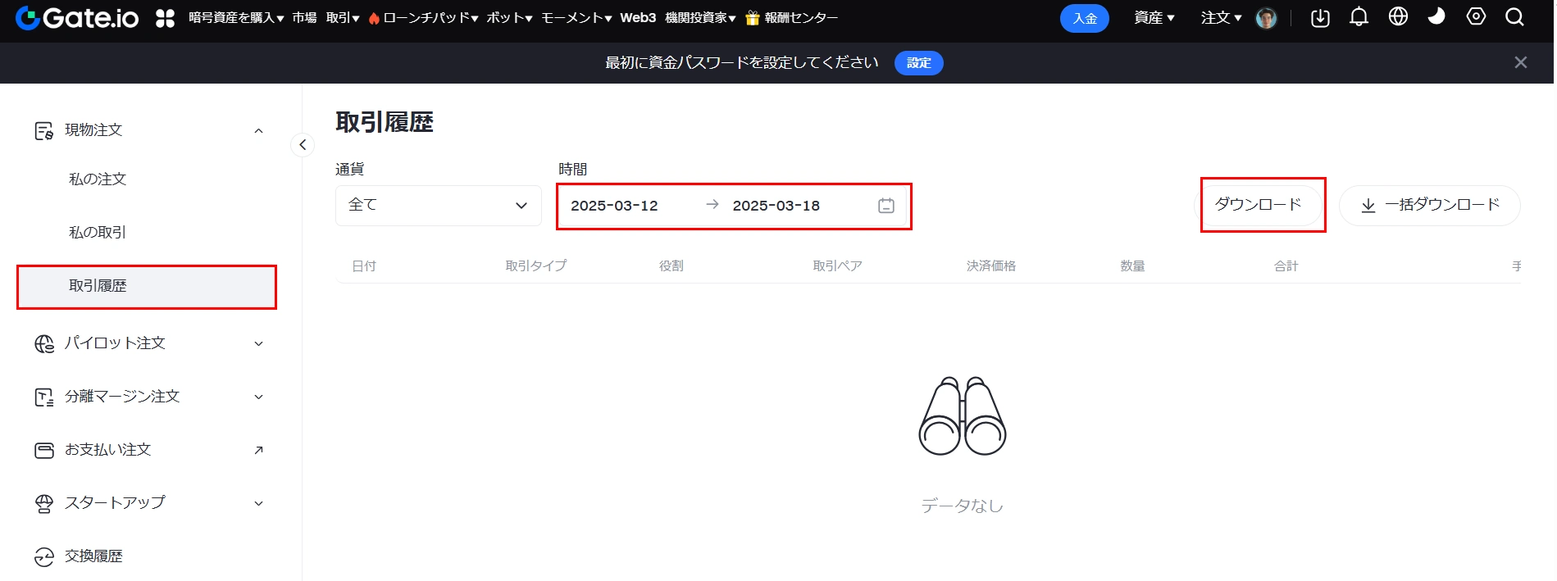Click the ダウンロード button
The image size is (1557, 581).
pyautogui.click(x=1259, y=205)
